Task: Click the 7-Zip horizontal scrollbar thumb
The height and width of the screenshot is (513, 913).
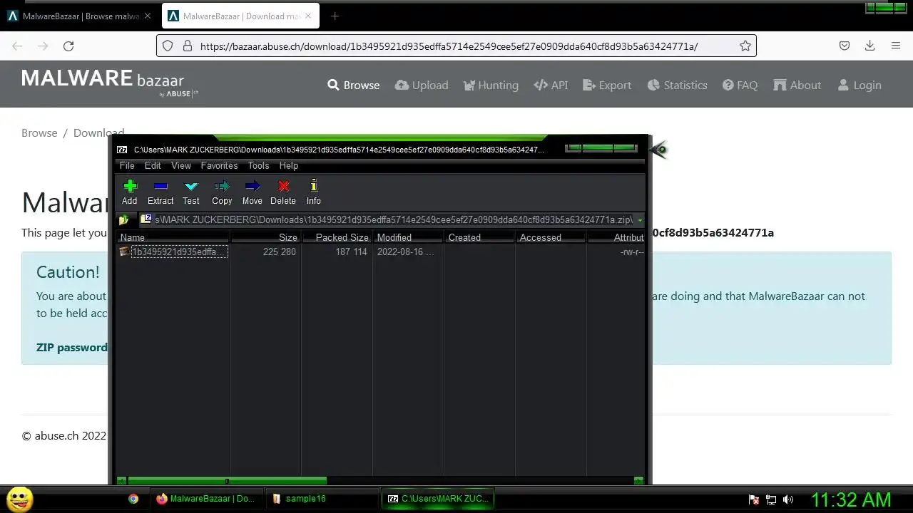Action: [x=227, y=481]
